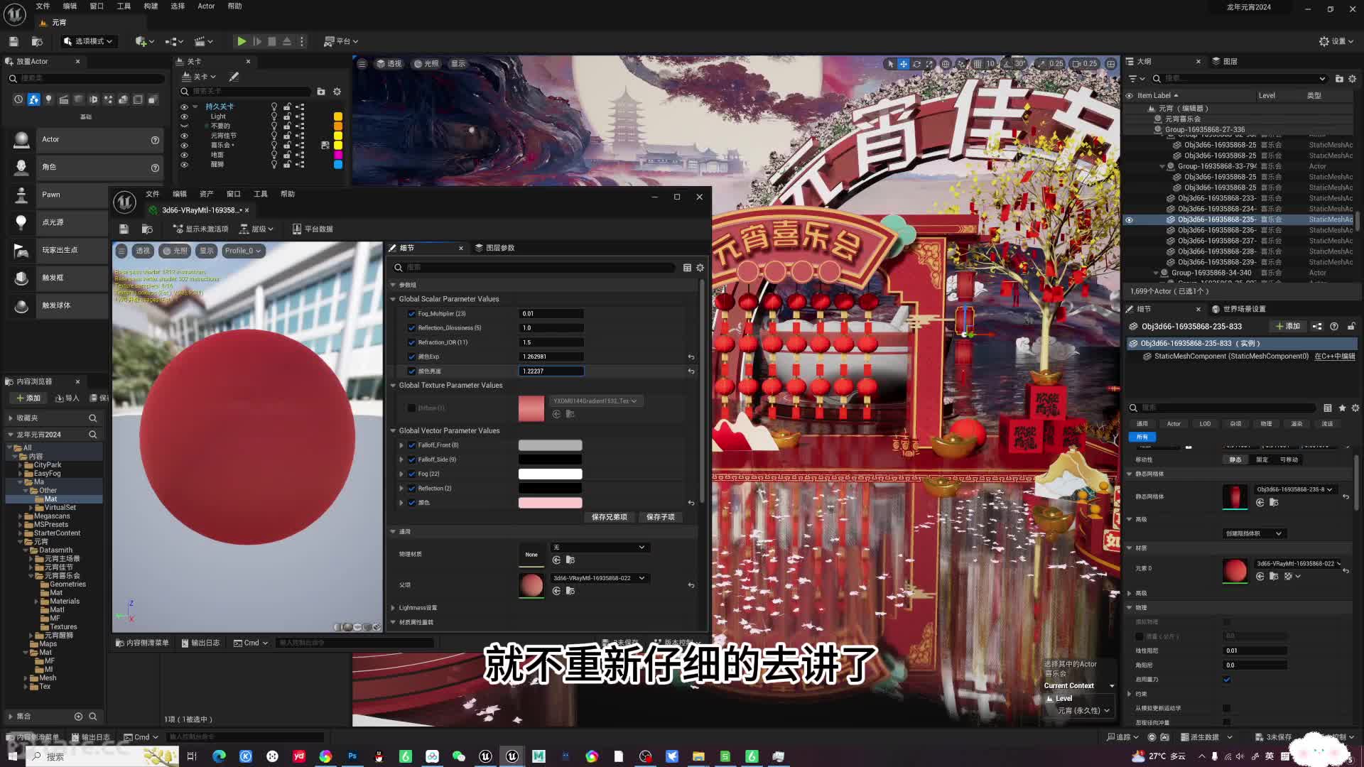This screenshot has height=767, width=1364.
Task: Uncheck Reflection_Glossiness (5) parameter checkbox
Action: click(411, 328)
